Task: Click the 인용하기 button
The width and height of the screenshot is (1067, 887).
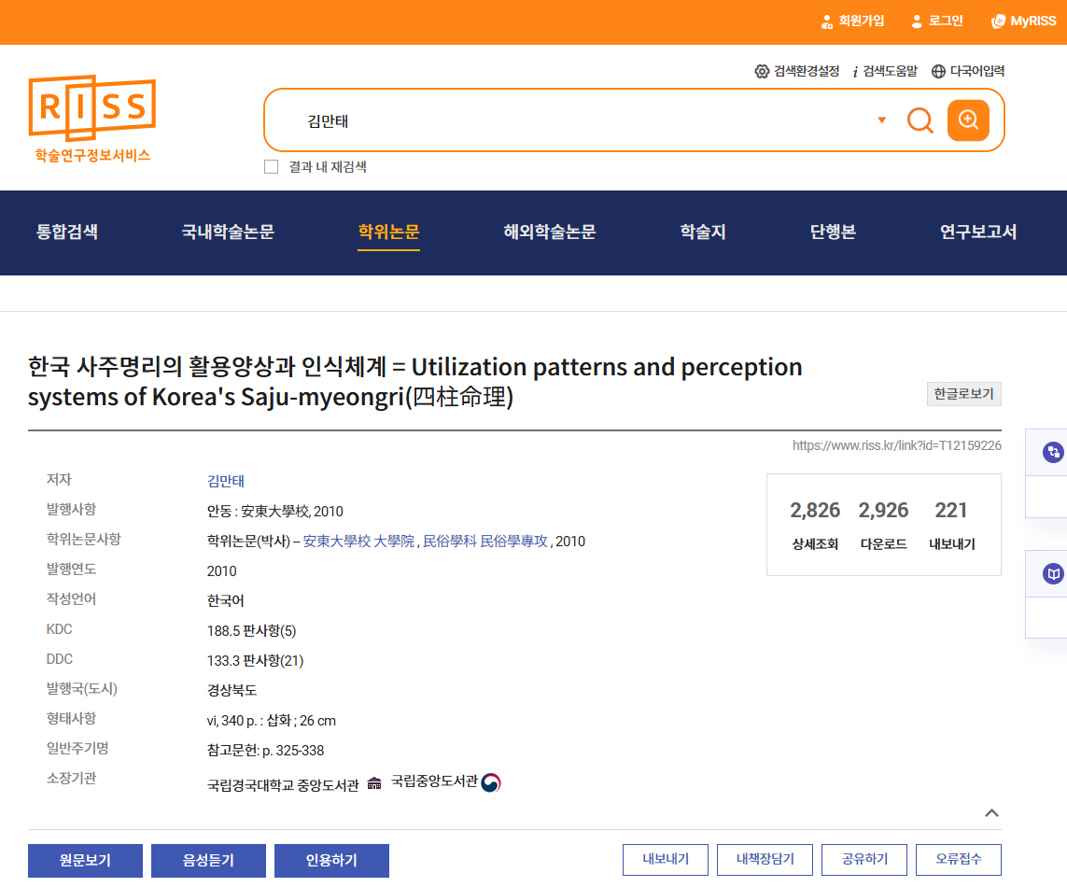Action: coord(331,861)
